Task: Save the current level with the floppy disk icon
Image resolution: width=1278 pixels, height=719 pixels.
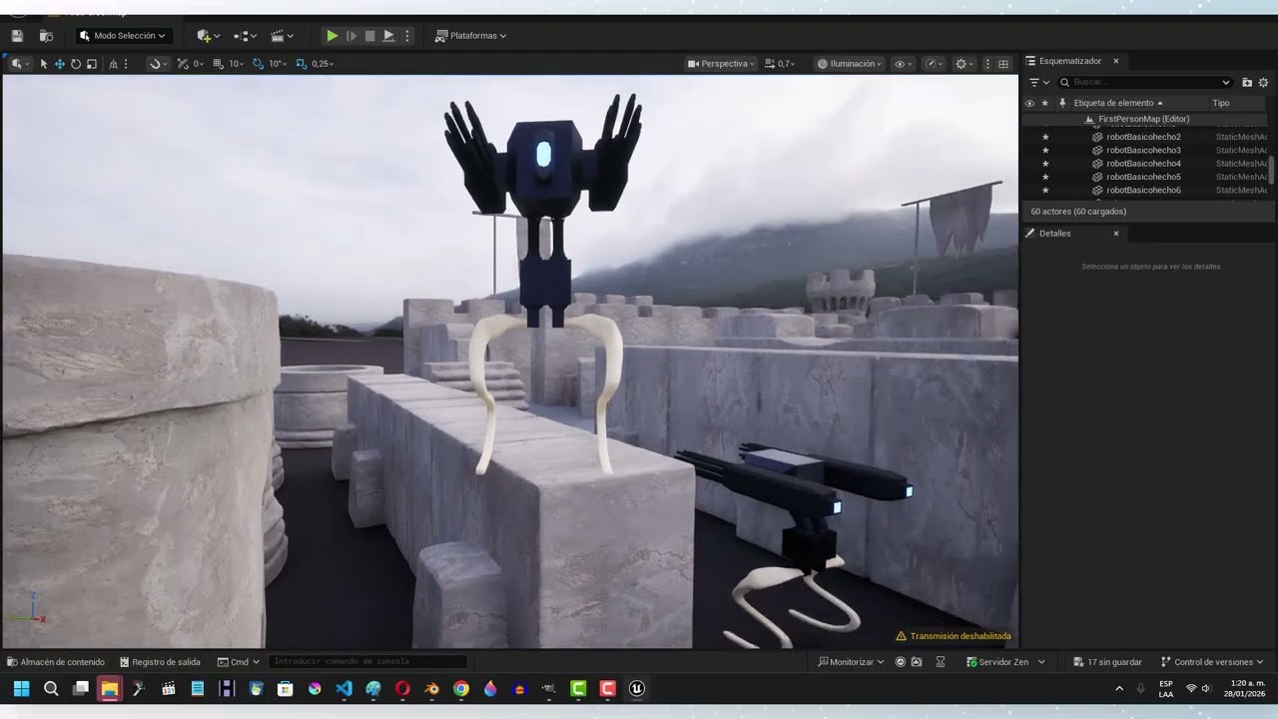Action: (17, 36)
